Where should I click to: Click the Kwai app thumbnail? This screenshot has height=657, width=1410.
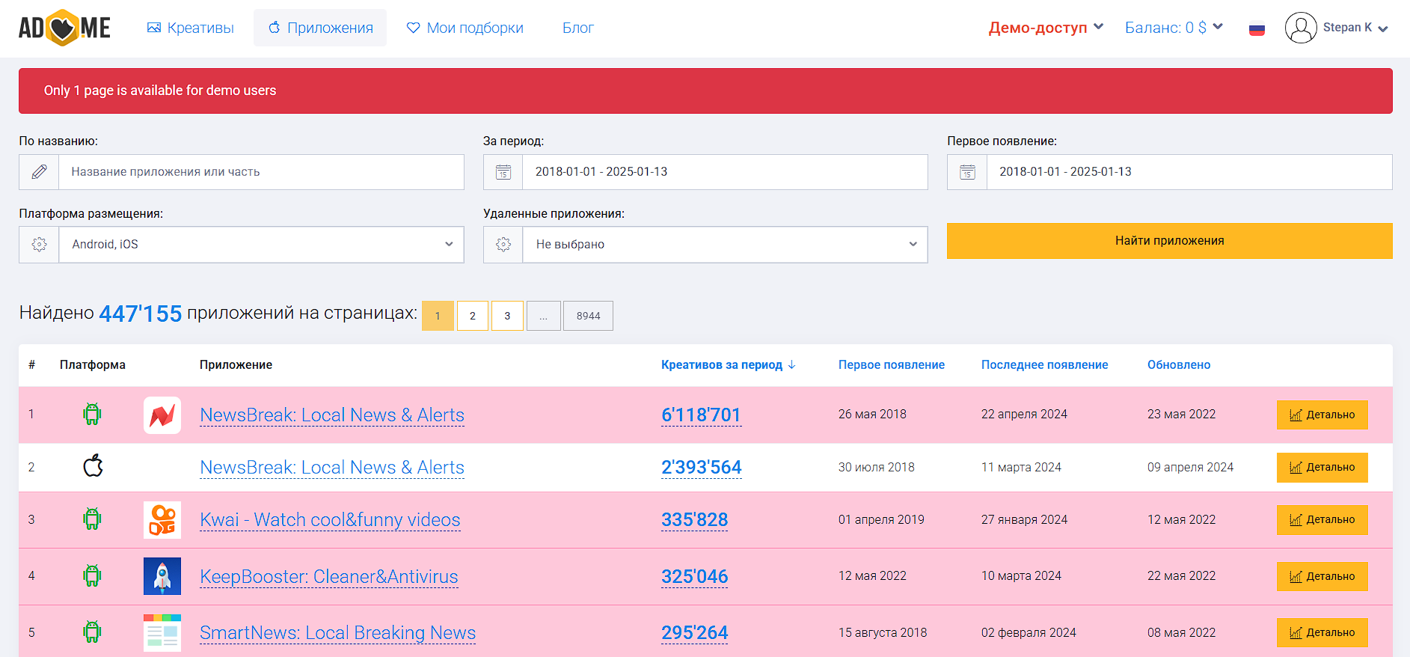pyautogui.click(x=162, y=520)
